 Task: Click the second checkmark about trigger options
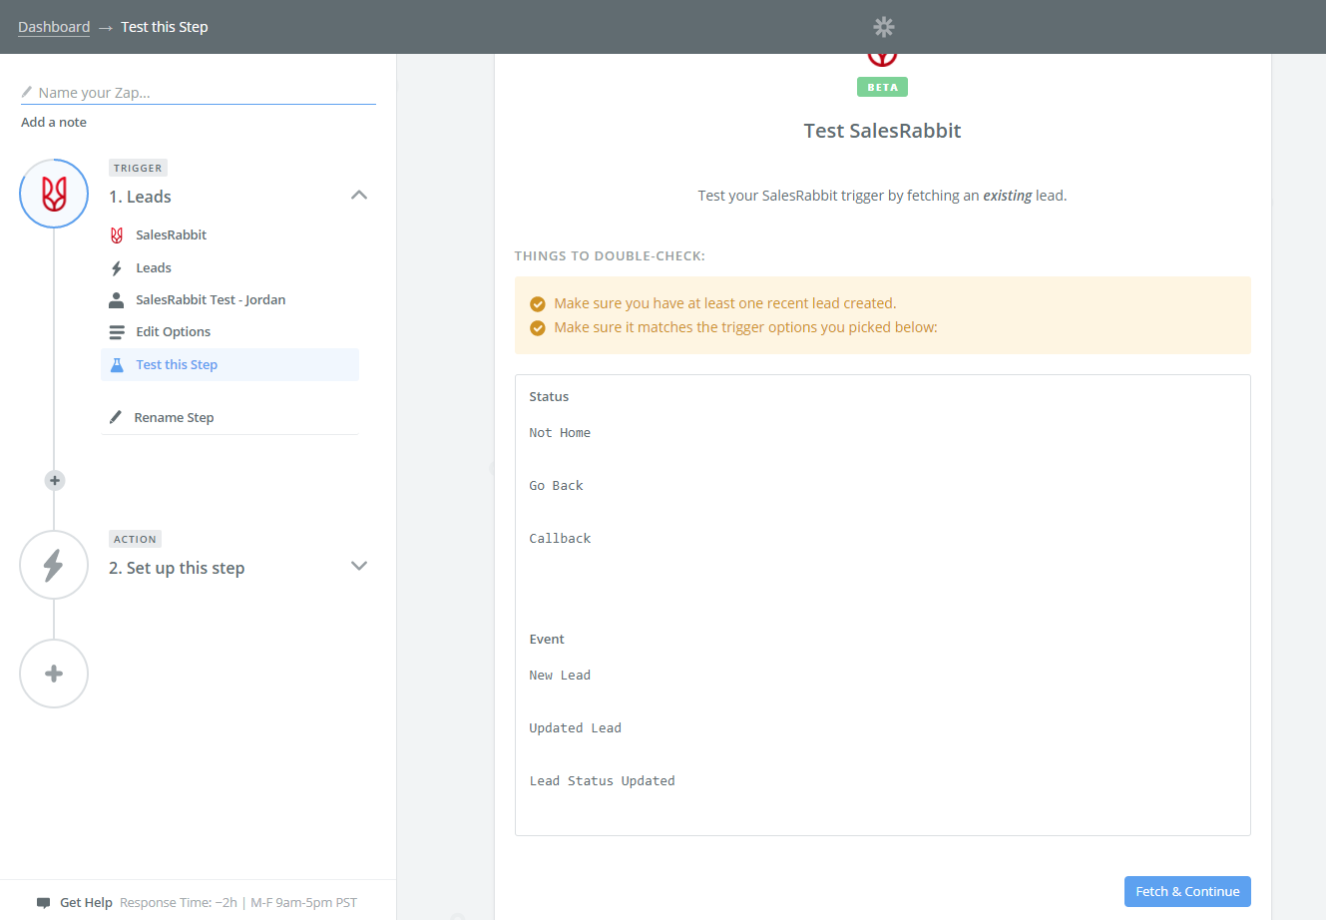tap(538, 328)
